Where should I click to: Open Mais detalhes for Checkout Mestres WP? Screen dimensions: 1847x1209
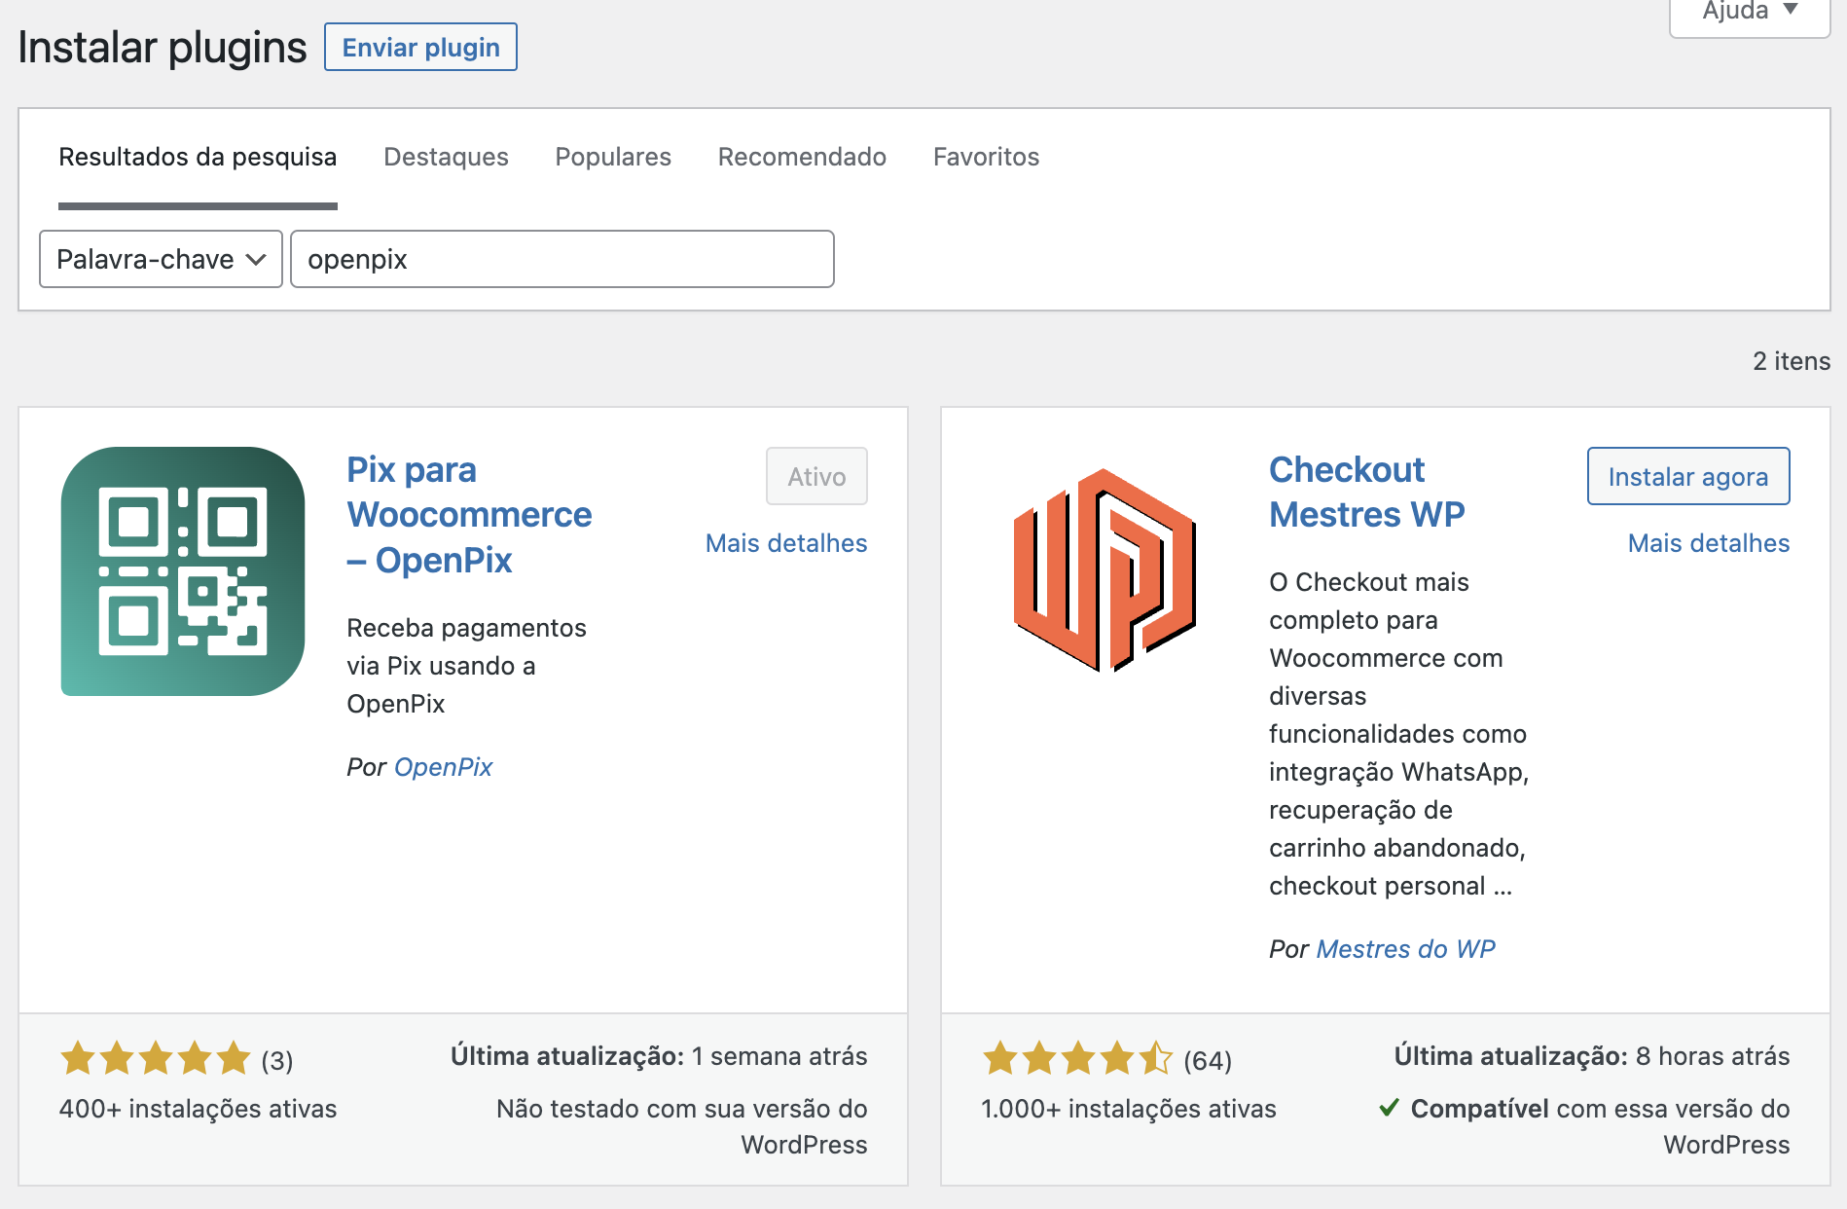pos(1708,543)
